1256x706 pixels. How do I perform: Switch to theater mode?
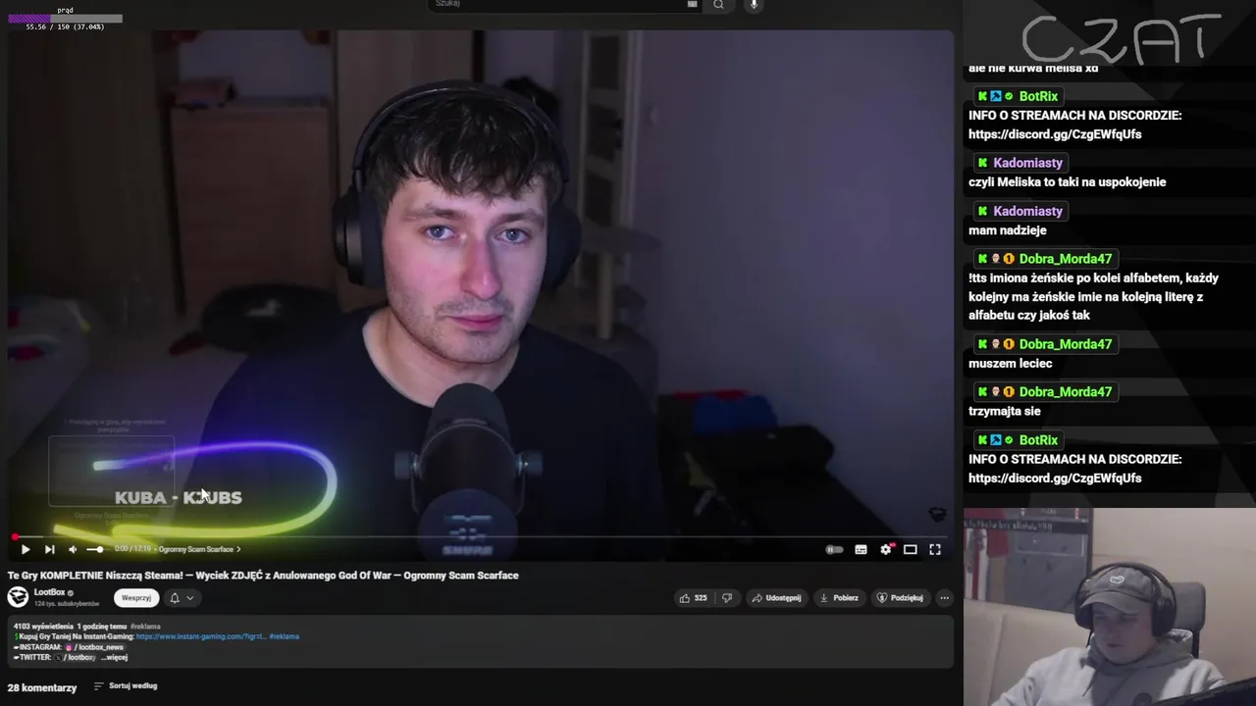(910, 549)
